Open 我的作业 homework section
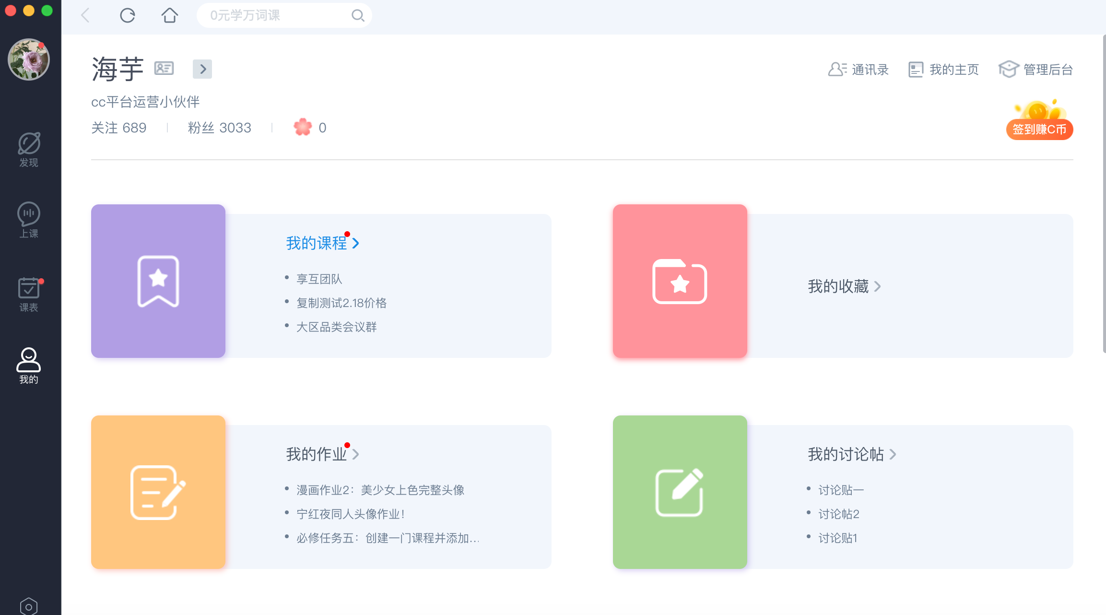 coord(317,454)
